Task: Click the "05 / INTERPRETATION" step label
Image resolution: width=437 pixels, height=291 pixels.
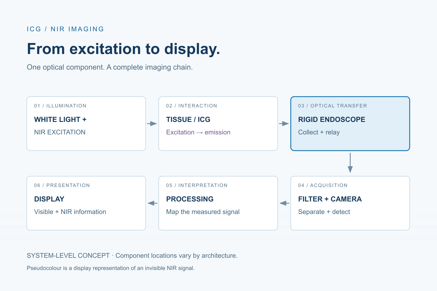Action: tap(197, 185)
